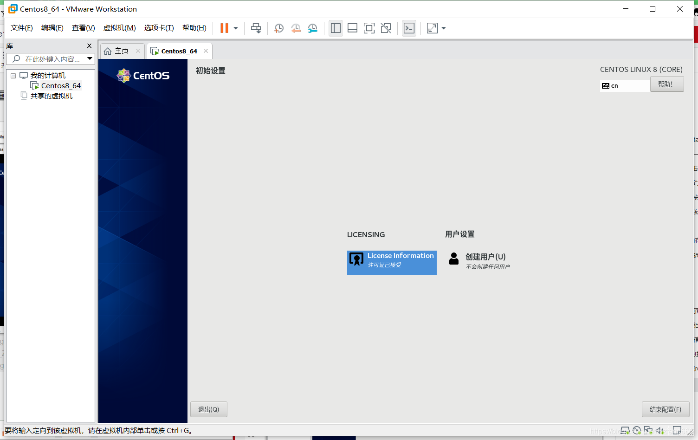
Task: Select 共享的虚拟机 in the library
Action: click(x=52, y=96)
